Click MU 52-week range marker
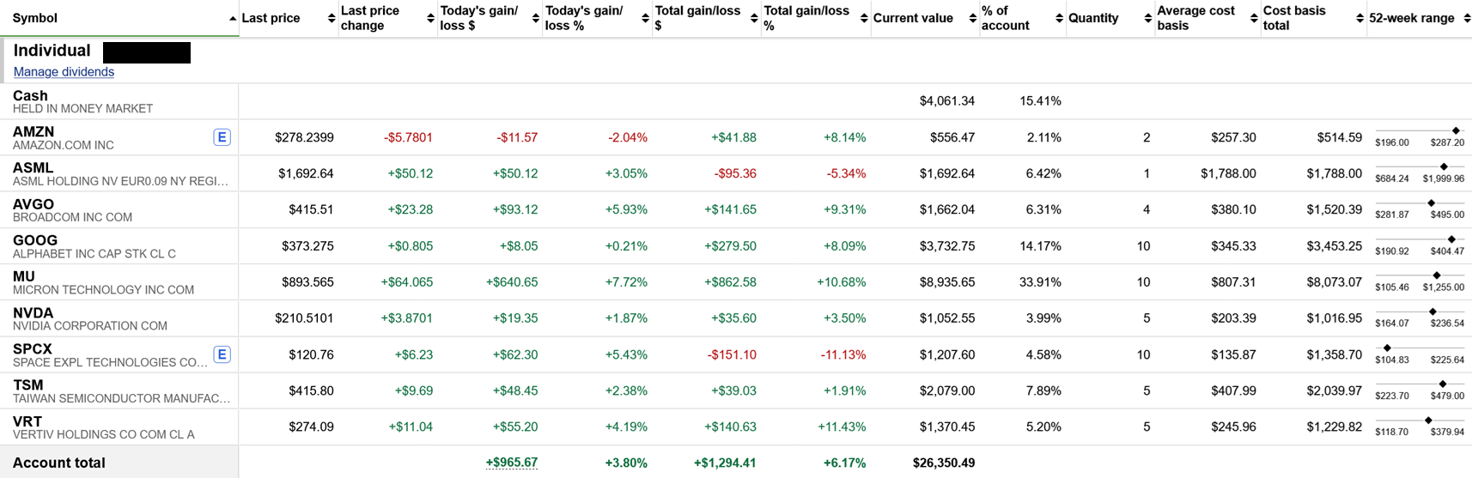Screen dimensions: 1472x478 (x=1437, y=275)
